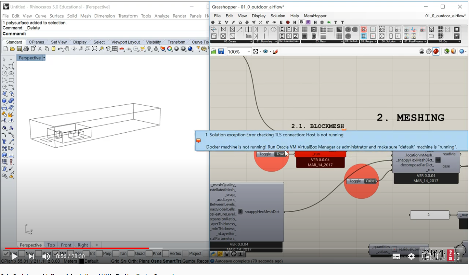This screenshot has width=469, height=275.
Task: Click the Undo arrow icon in Rhino toolbar
Action: [60, 49]
